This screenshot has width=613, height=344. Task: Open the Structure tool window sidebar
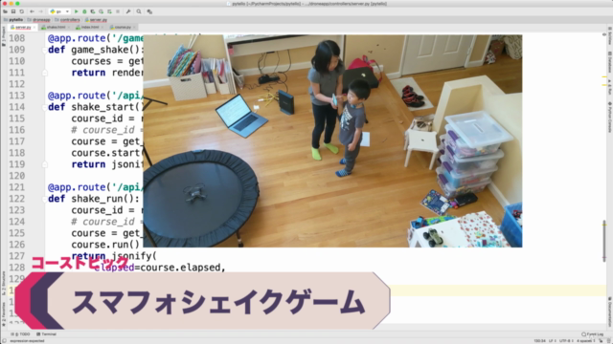point(3,283)
